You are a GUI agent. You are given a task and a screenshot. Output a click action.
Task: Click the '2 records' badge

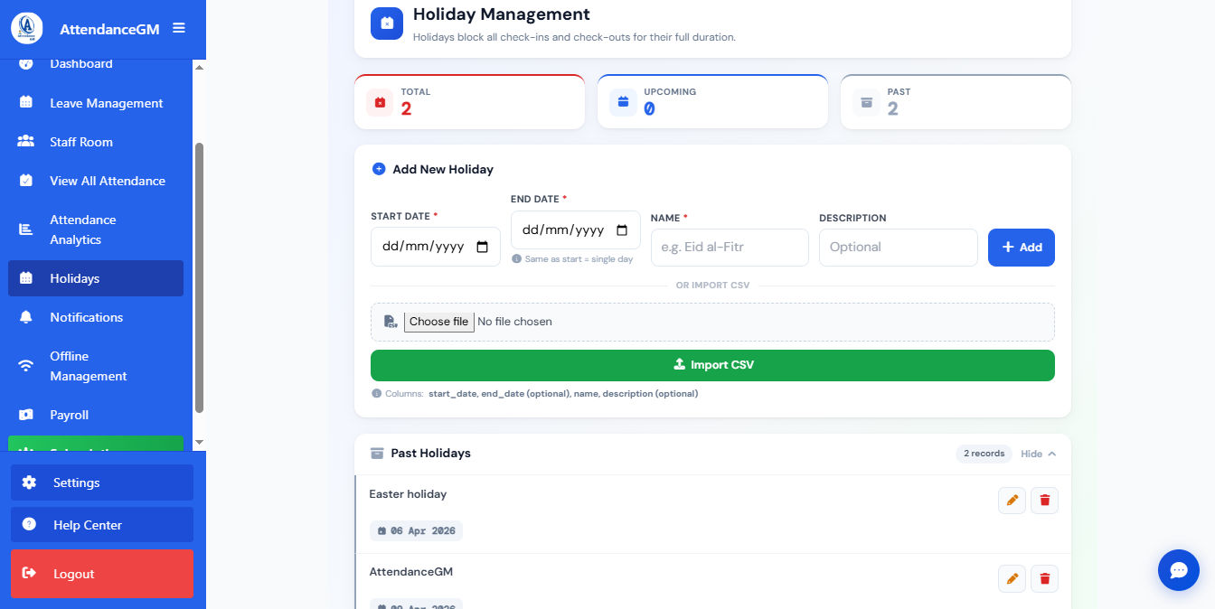click(984, 454)
